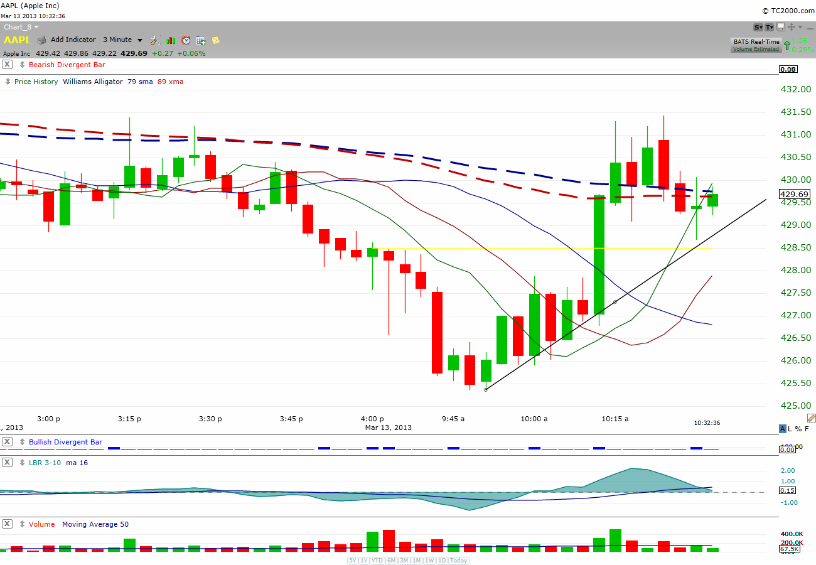Print the chart with the printer icon

pyautogui.click(x=42, y=40)
